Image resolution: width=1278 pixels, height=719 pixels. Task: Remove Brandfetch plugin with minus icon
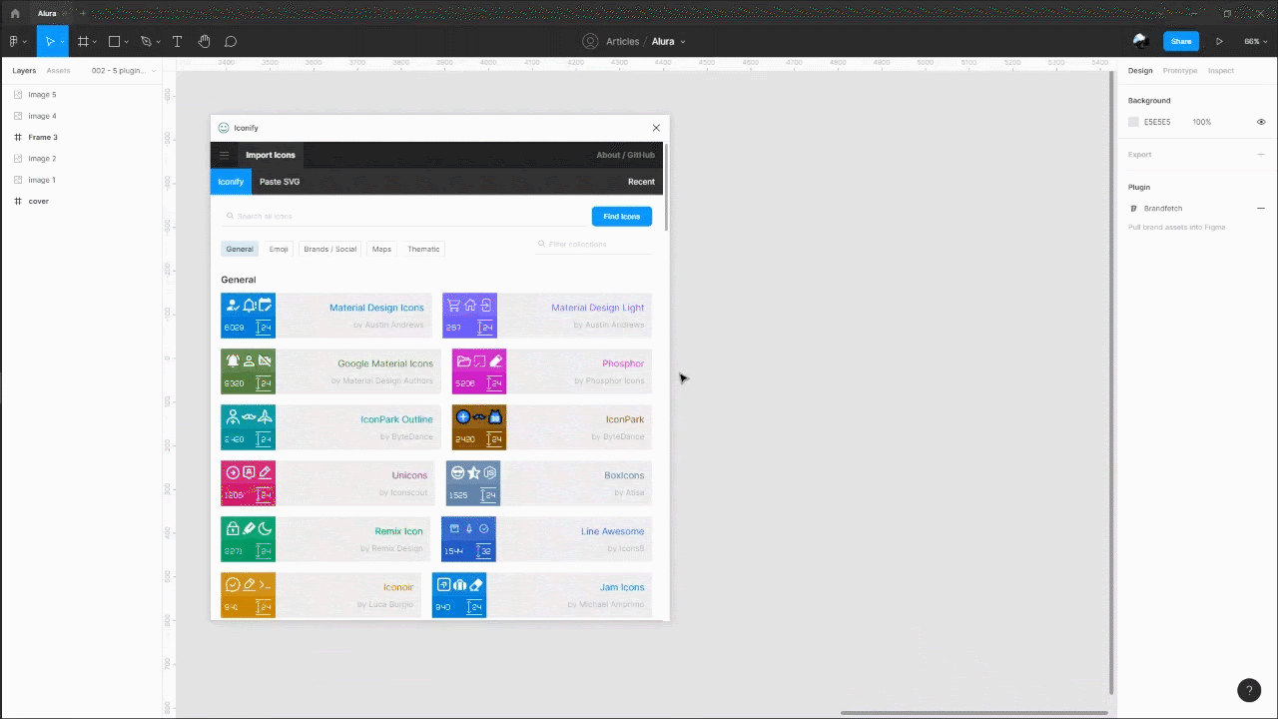pos(1260,209)
